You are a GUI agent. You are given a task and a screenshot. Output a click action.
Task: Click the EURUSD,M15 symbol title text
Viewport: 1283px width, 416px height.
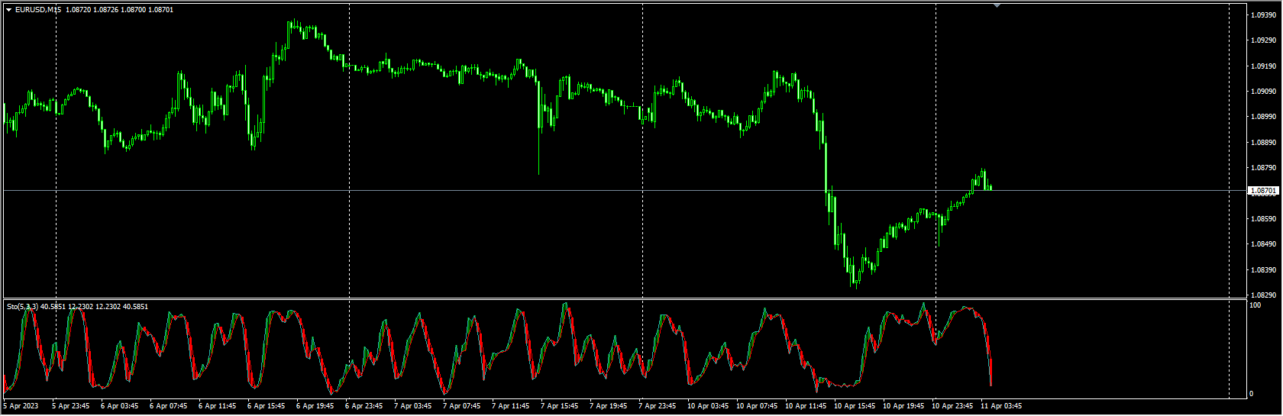pyautogui.click(x=38, y=10)
